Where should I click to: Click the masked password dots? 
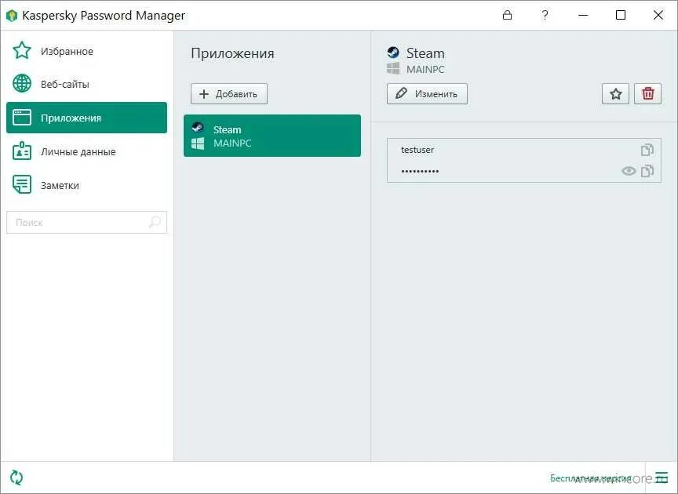coord(420,172)
